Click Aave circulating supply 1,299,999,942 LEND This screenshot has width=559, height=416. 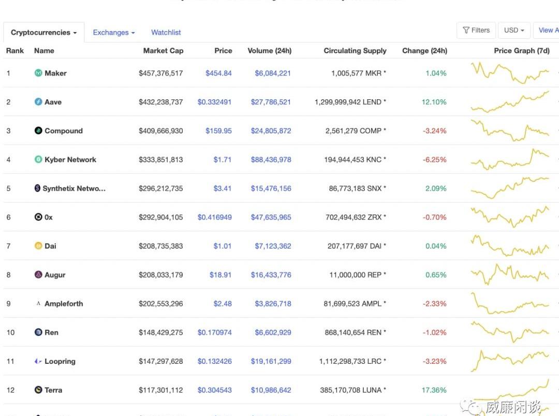(x=350, y=102)
